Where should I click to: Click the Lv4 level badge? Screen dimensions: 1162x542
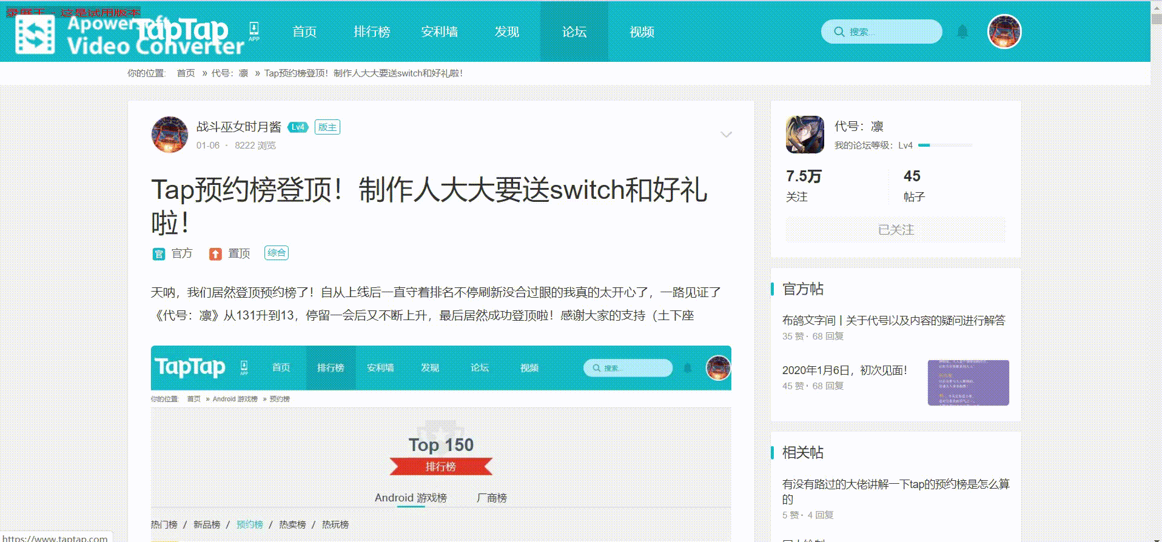[x=298, y=127]
